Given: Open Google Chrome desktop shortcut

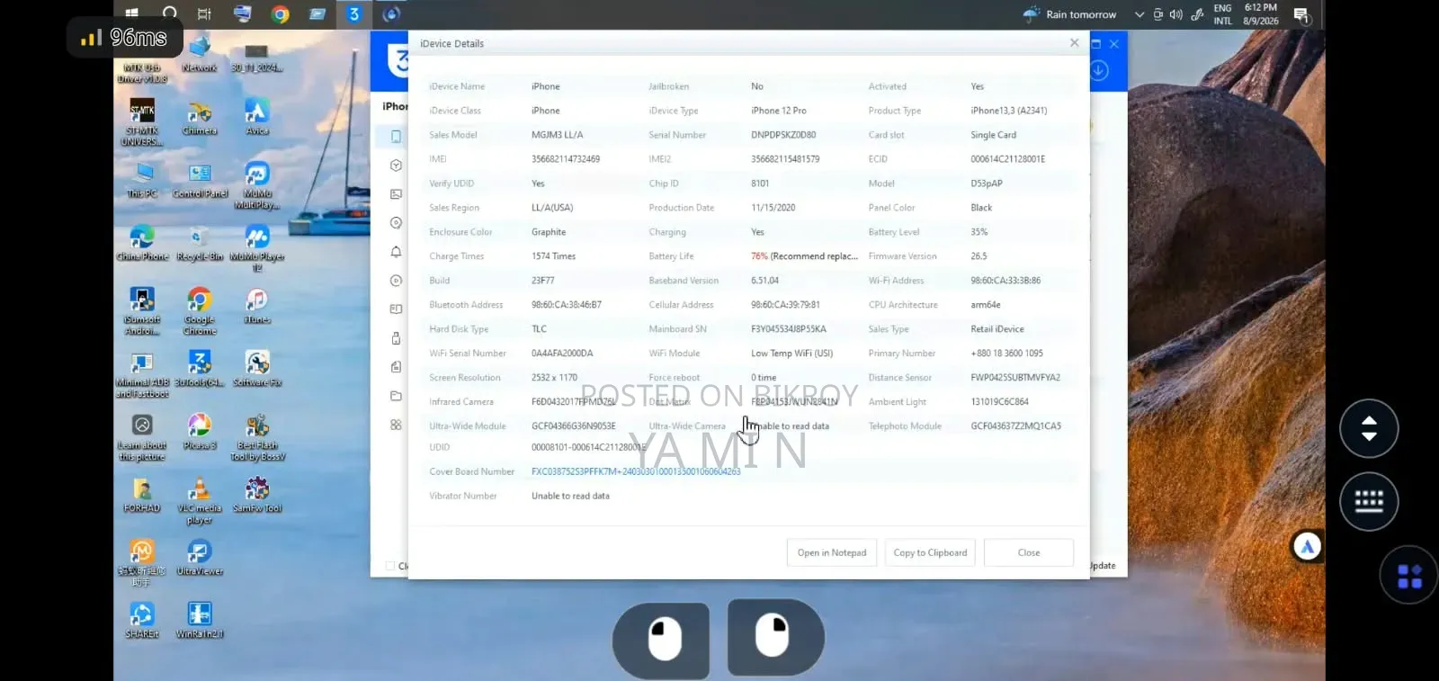Looking at the screenshot, I should [x=200, y=312].
